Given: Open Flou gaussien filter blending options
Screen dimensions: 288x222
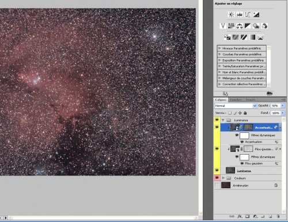Looking at the screenshot, I should [x=276, y=163].
